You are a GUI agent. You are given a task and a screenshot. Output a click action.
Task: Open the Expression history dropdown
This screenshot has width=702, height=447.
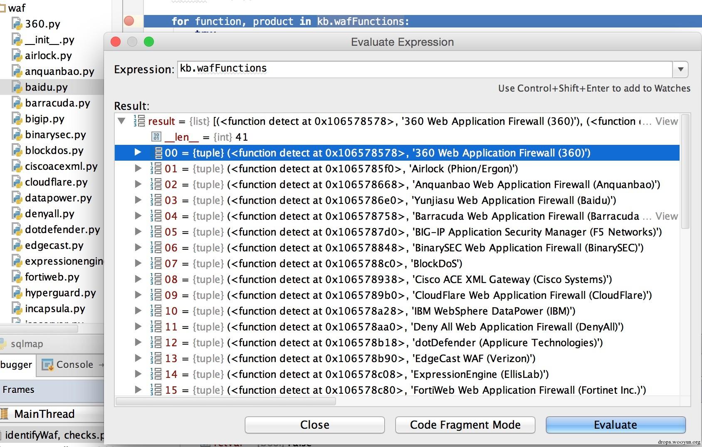(680, 69)
